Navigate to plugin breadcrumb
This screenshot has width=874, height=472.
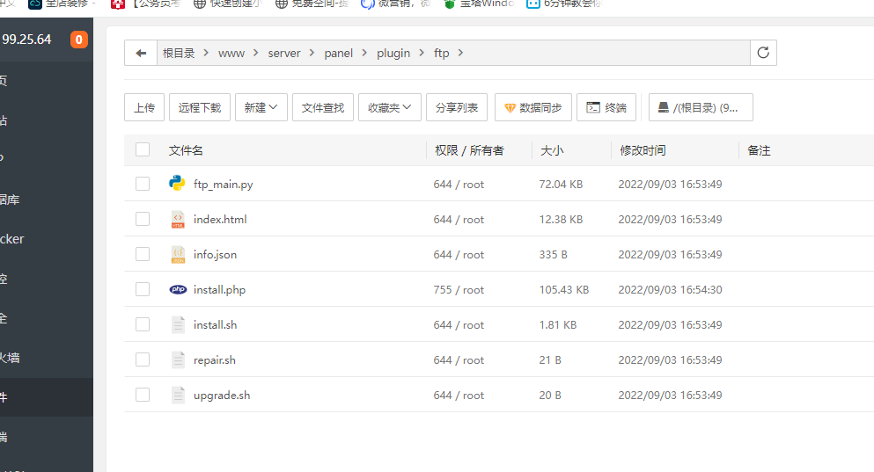(393, 53)
